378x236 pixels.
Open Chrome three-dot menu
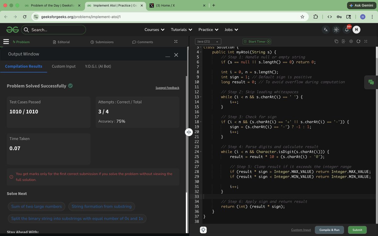point(372,17)
